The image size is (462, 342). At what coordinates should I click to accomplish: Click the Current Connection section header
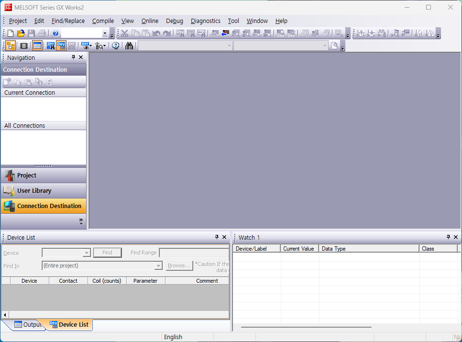coord(44,92)
